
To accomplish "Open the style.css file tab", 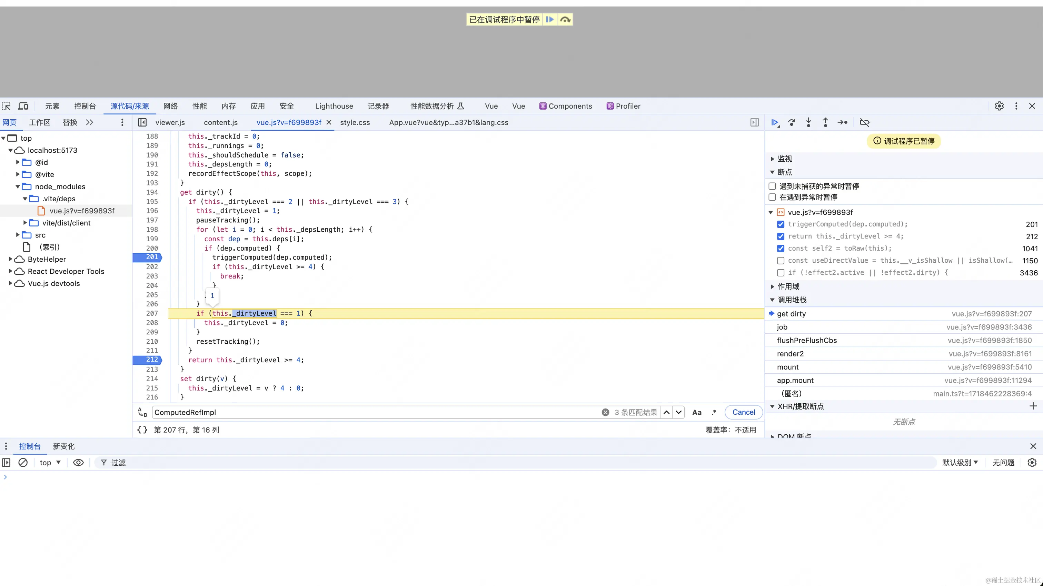I will click(x=355, y=122).
